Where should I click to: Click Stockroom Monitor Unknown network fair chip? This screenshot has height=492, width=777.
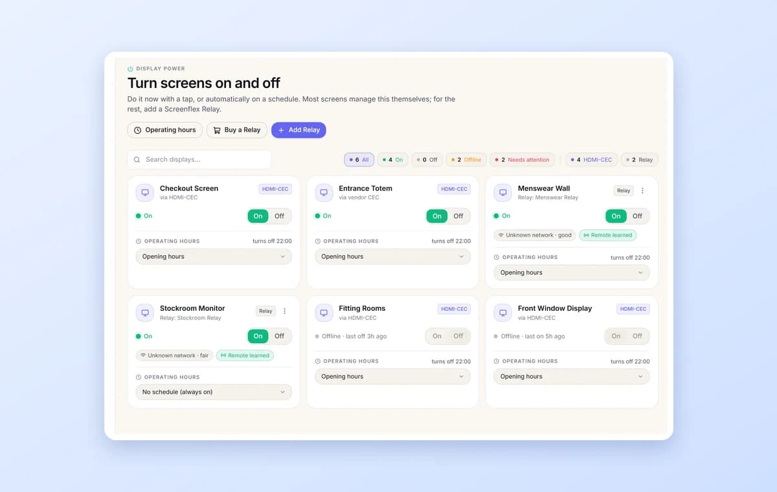click(175, 355)
